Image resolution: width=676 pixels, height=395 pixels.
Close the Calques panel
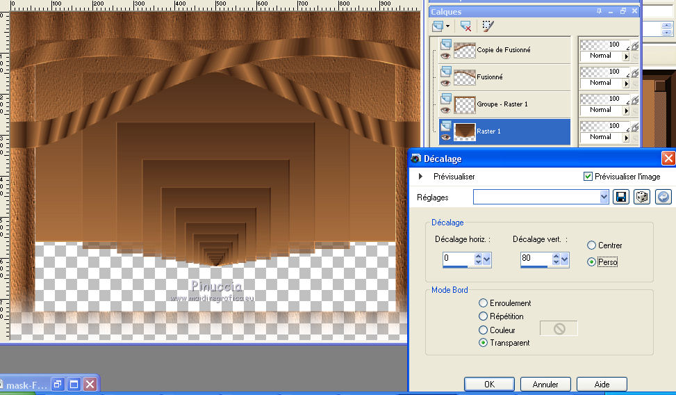tap(634, 11)
